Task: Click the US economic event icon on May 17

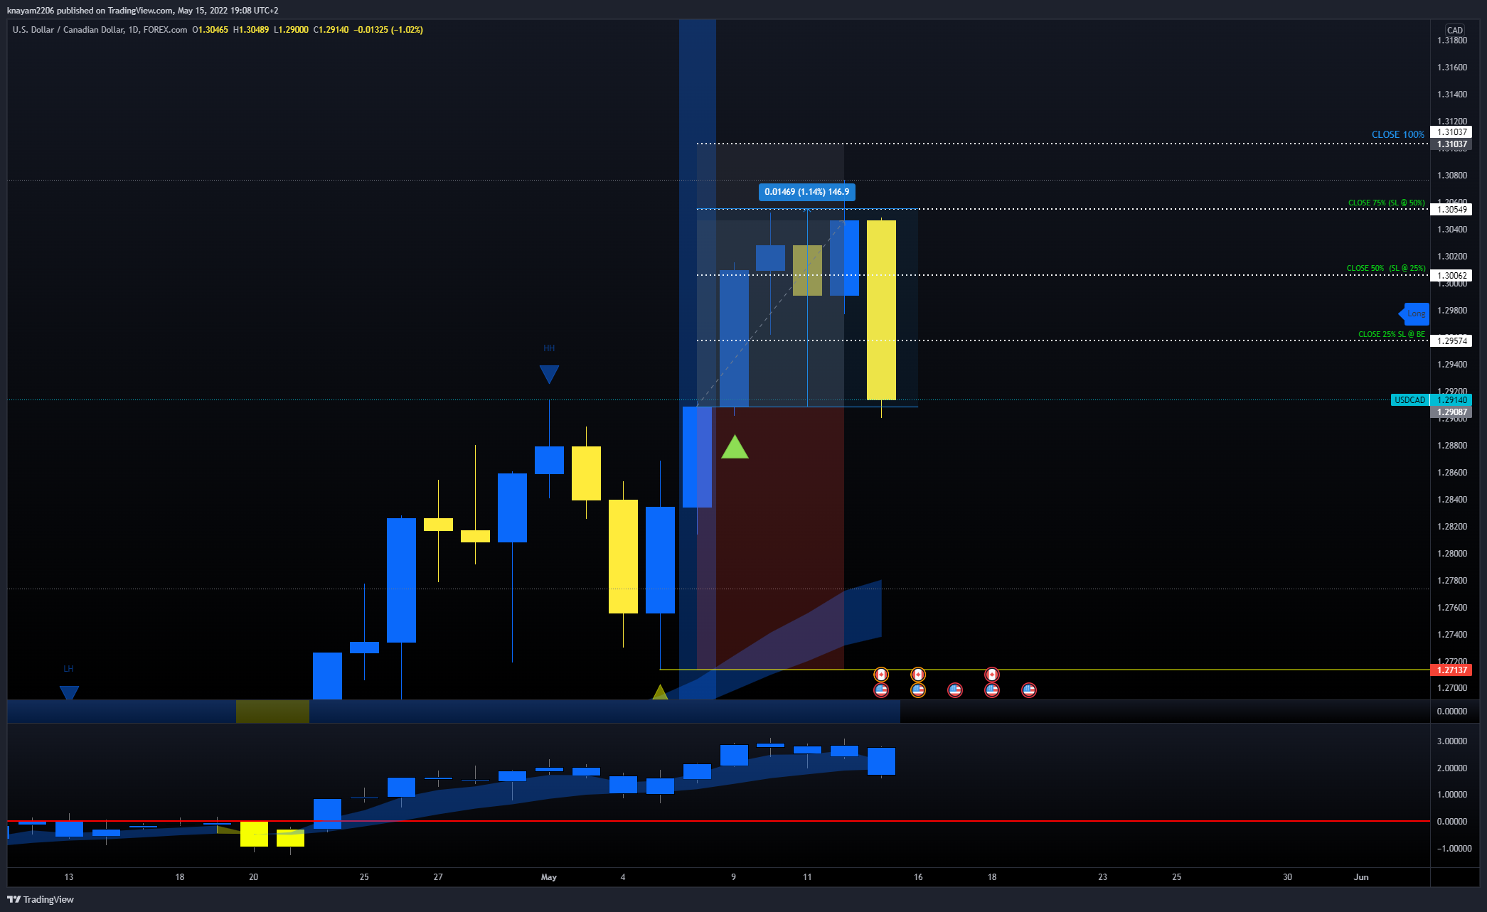Action: pyautogui.click(x=955, y=690)
